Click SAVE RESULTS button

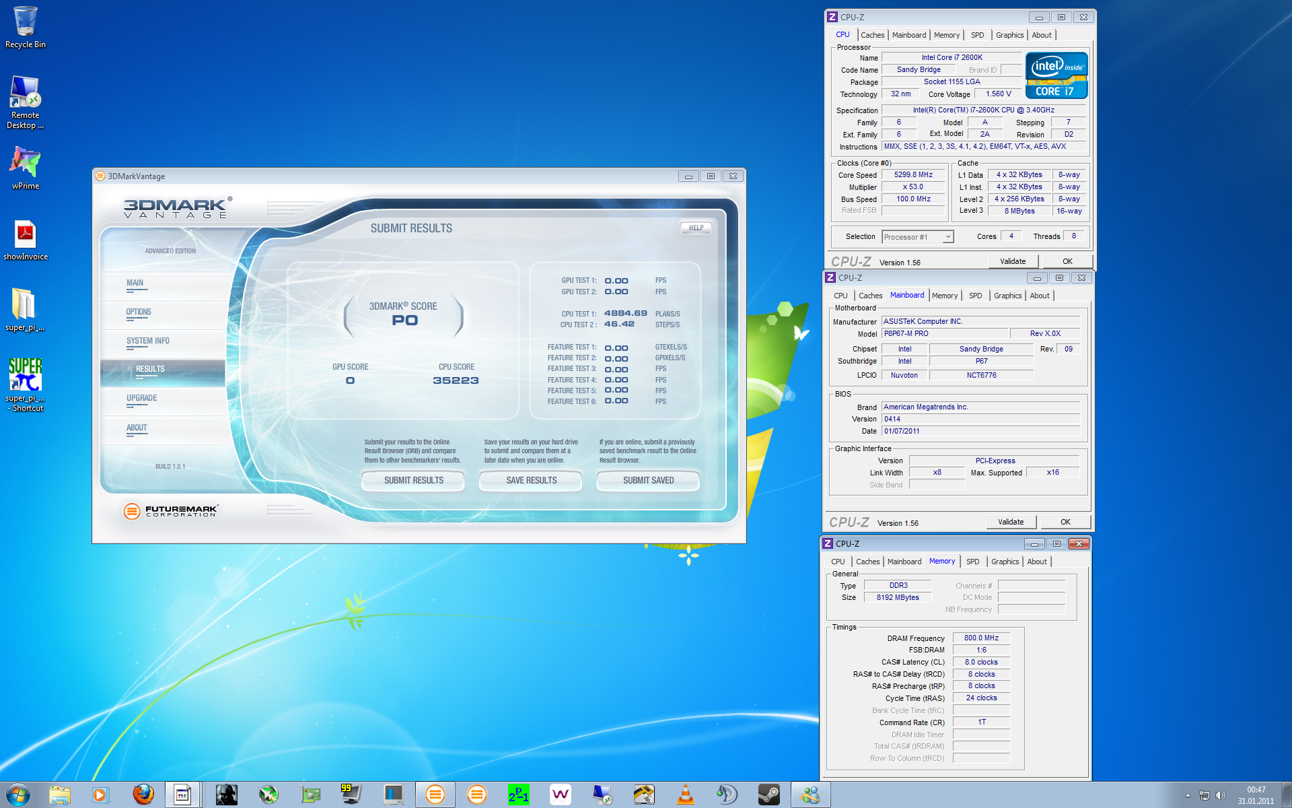532,481
